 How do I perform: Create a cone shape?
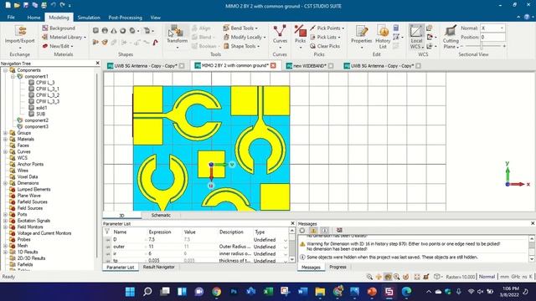pos(114,31)
